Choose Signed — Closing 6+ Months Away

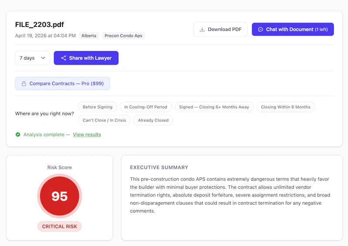click(x=214, y=107)
